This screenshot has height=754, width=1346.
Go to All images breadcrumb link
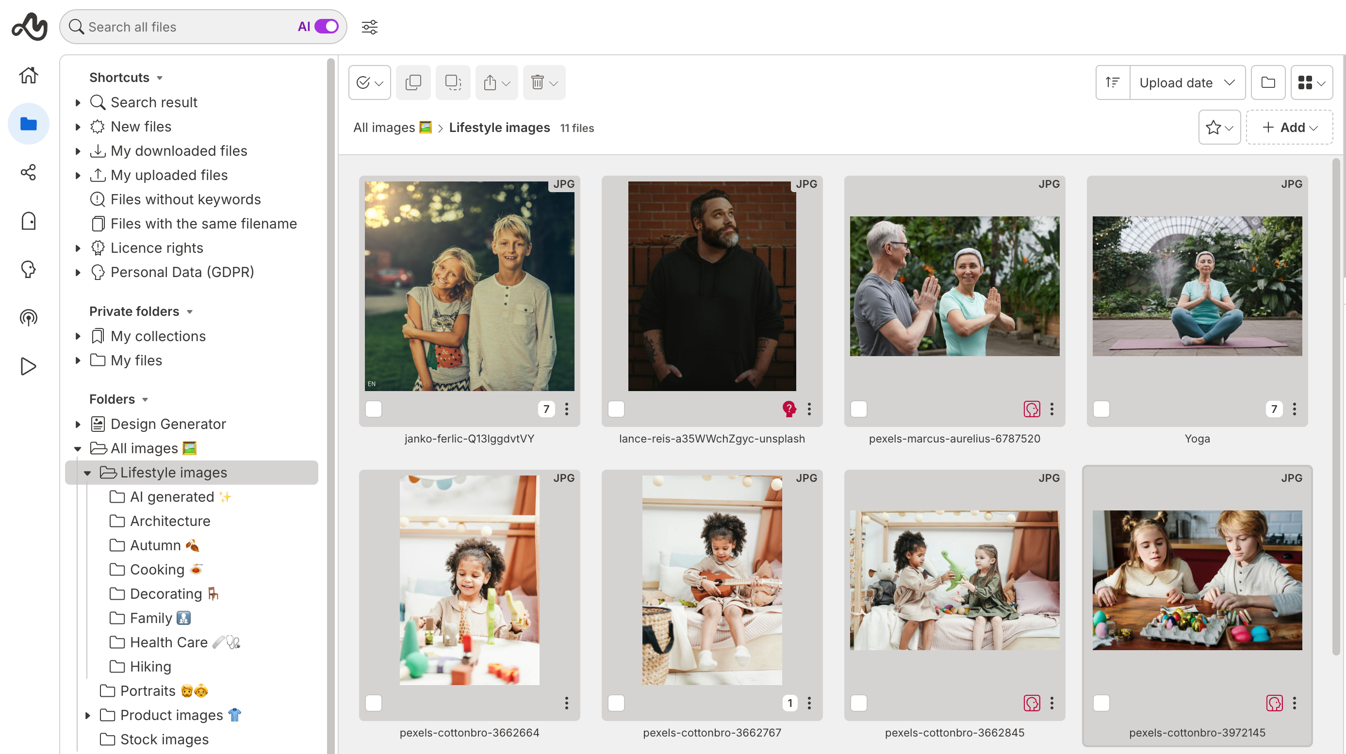(384, 128)
